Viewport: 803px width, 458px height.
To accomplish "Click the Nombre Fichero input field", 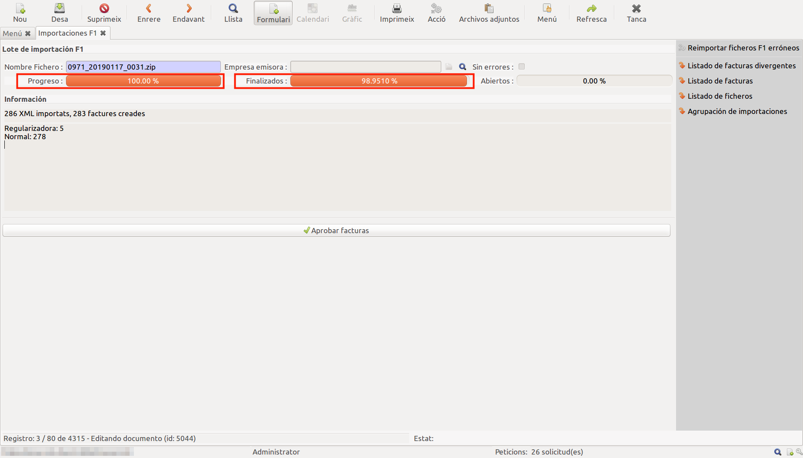I will [x=143, y=67].
